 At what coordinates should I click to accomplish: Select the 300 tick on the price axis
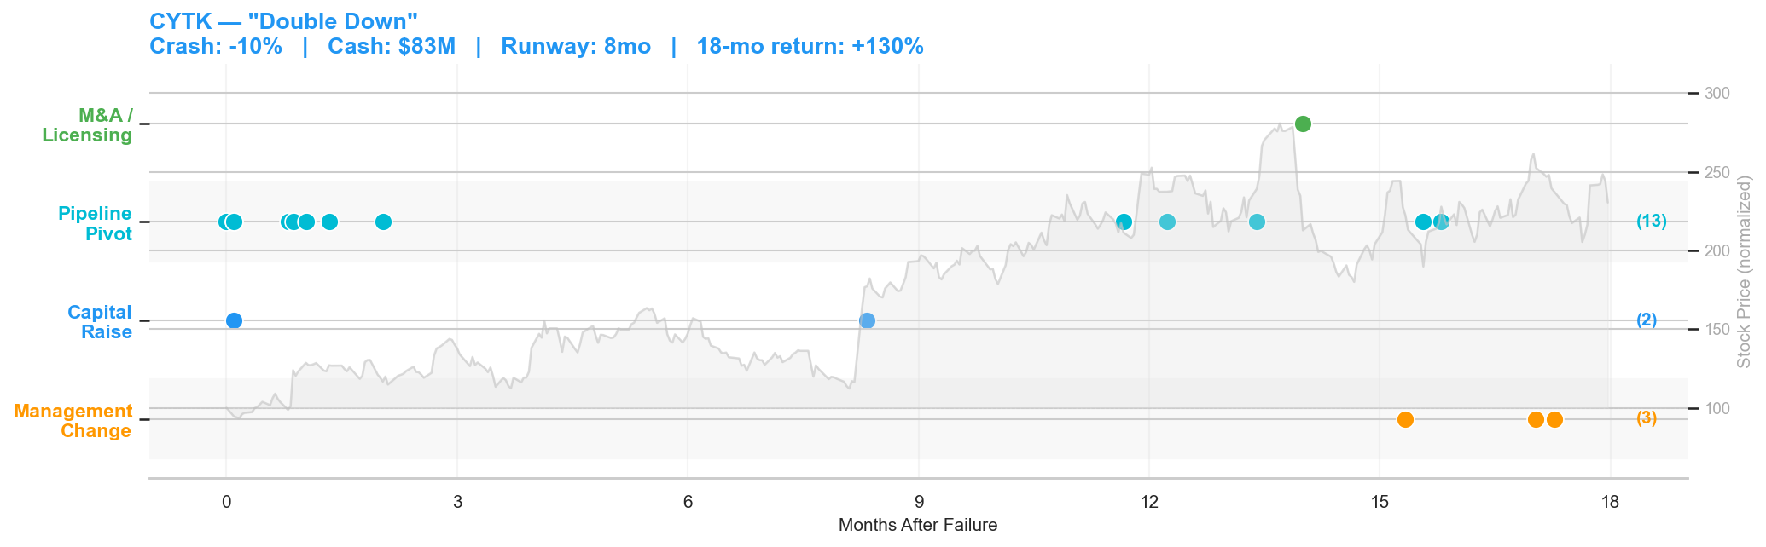[1717, 93]
